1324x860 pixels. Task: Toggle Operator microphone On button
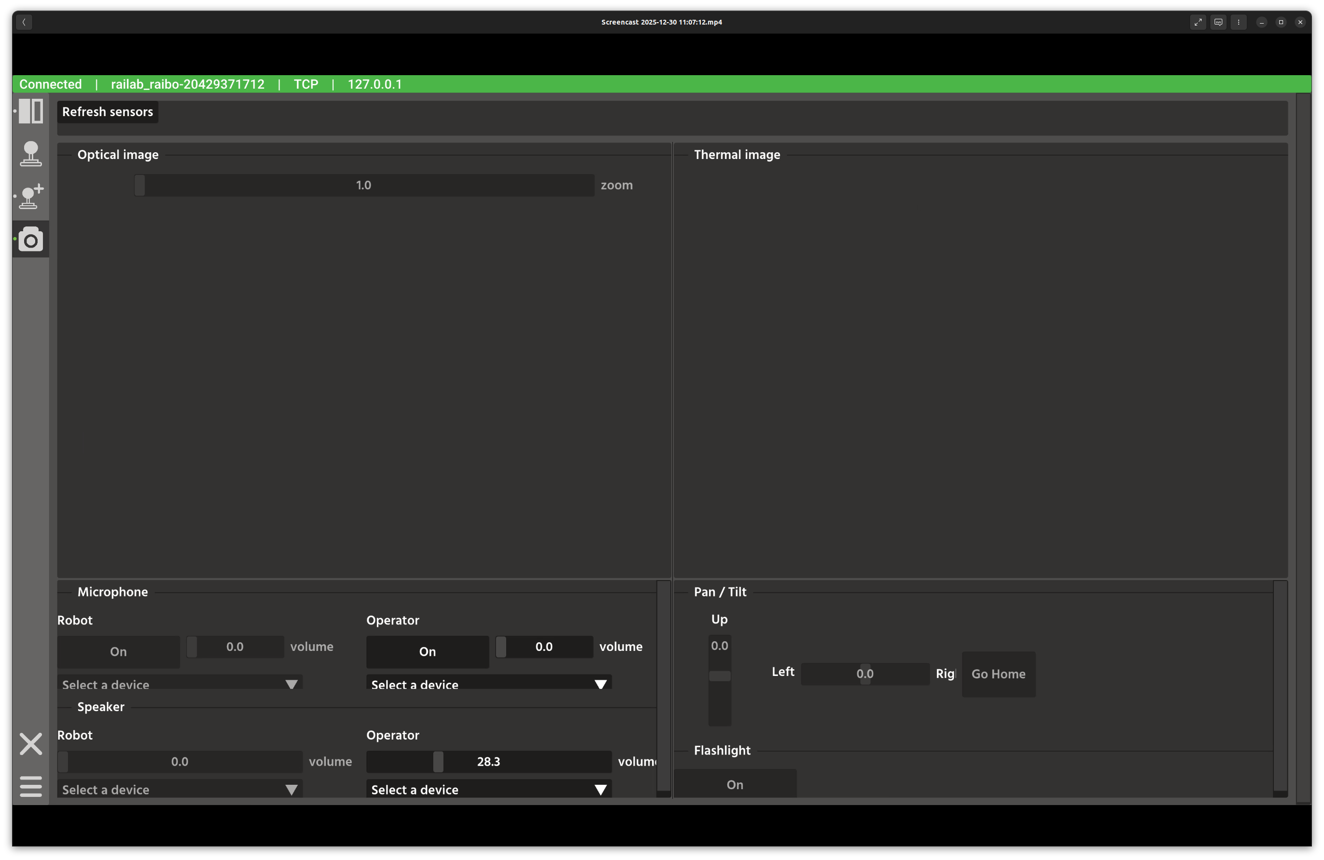[x=427, y=651]
